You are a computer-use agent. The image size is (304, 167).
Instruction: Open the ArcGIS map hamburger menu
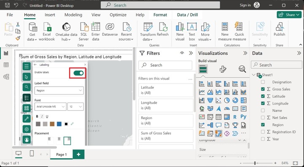[x=27, y=66]
